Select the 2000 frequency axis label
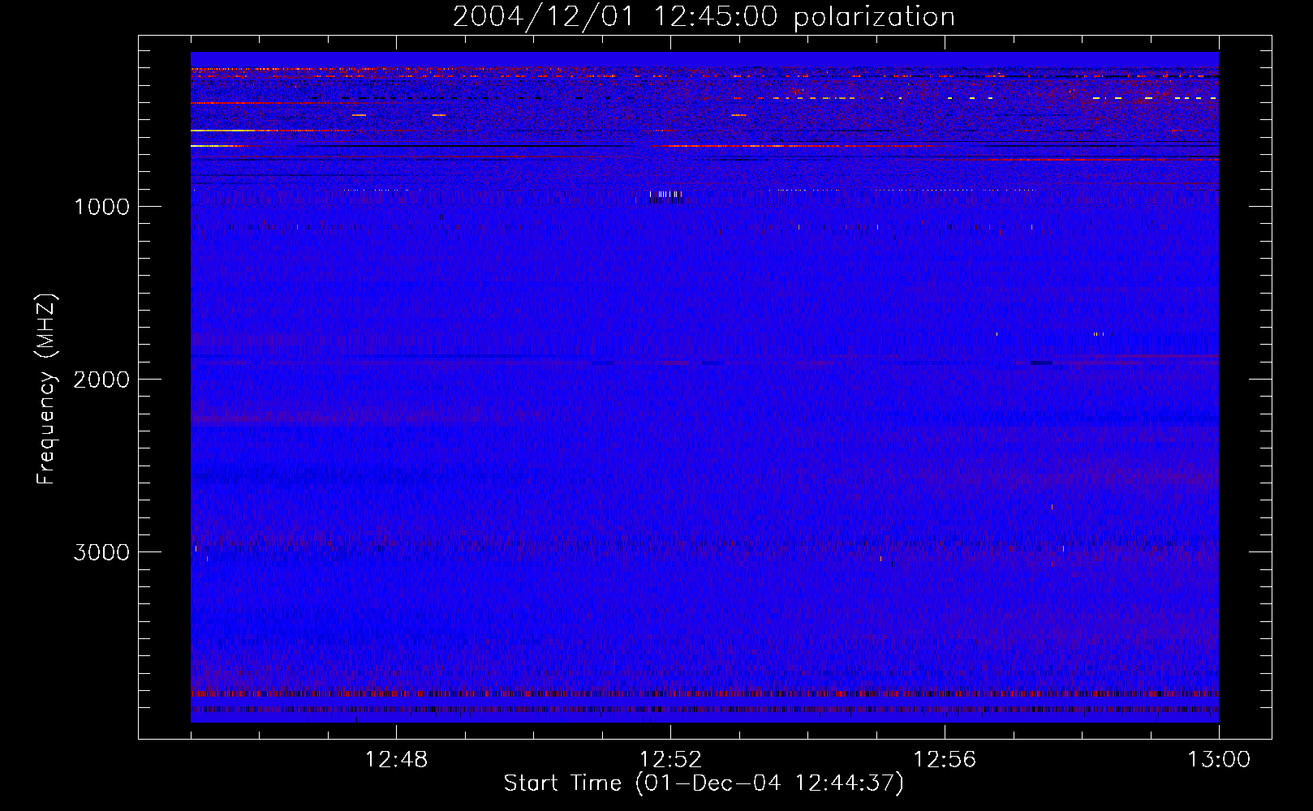The width and height of the screenshot is (1313, 811). (101, 380)
